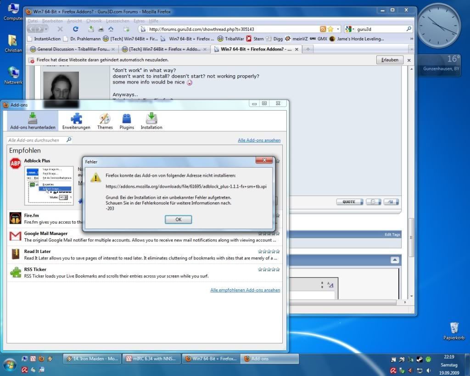This screenshot has height=376, width=470.
Task: Confirm the error dialog with OK
Action: [179, 219]
